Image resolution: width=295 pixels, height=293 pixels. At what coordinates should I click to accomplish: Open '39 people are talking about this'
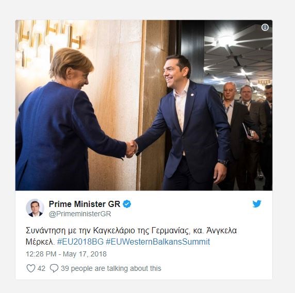pyautogui.click(x=111, y=268)
